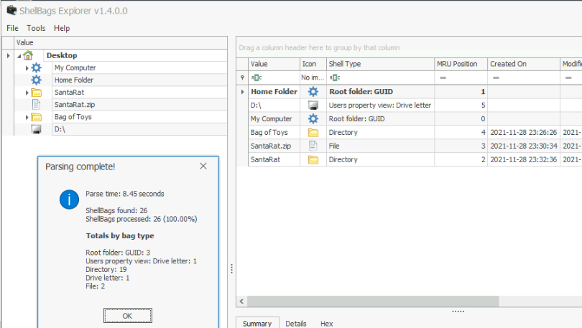Click the Icon filter 'No im...' cell

[x=313, y=78]
